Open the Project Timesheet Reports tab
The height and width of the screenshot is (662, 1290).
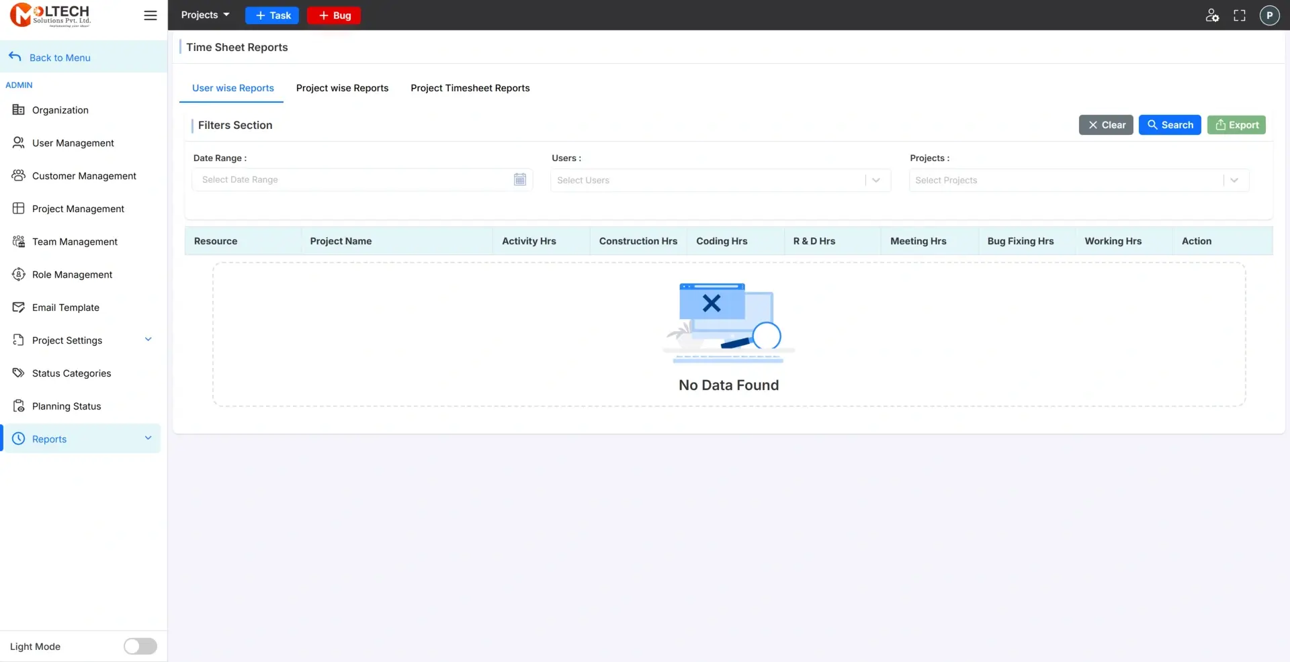pos(470,88)
